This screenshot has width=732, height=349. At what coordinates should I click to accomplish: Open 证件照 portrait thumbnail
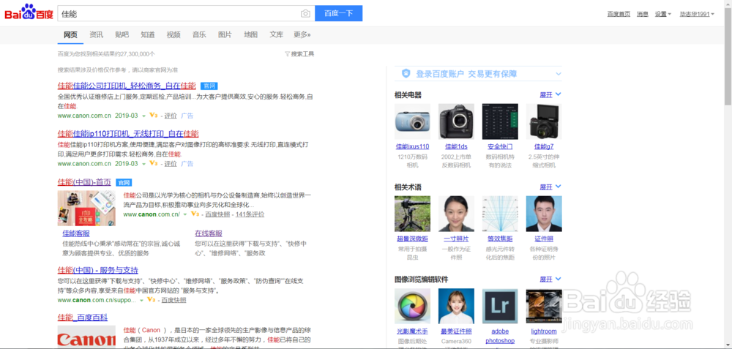[544, 214]
